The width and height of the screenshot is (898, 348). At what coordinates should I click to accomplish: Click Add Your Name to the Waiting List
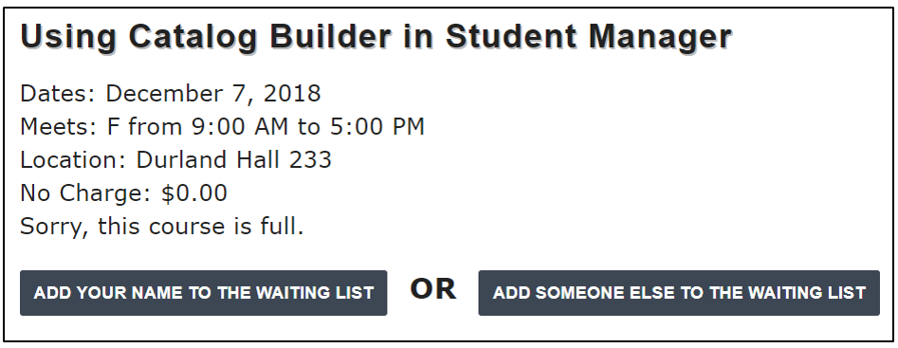(203, 293)
